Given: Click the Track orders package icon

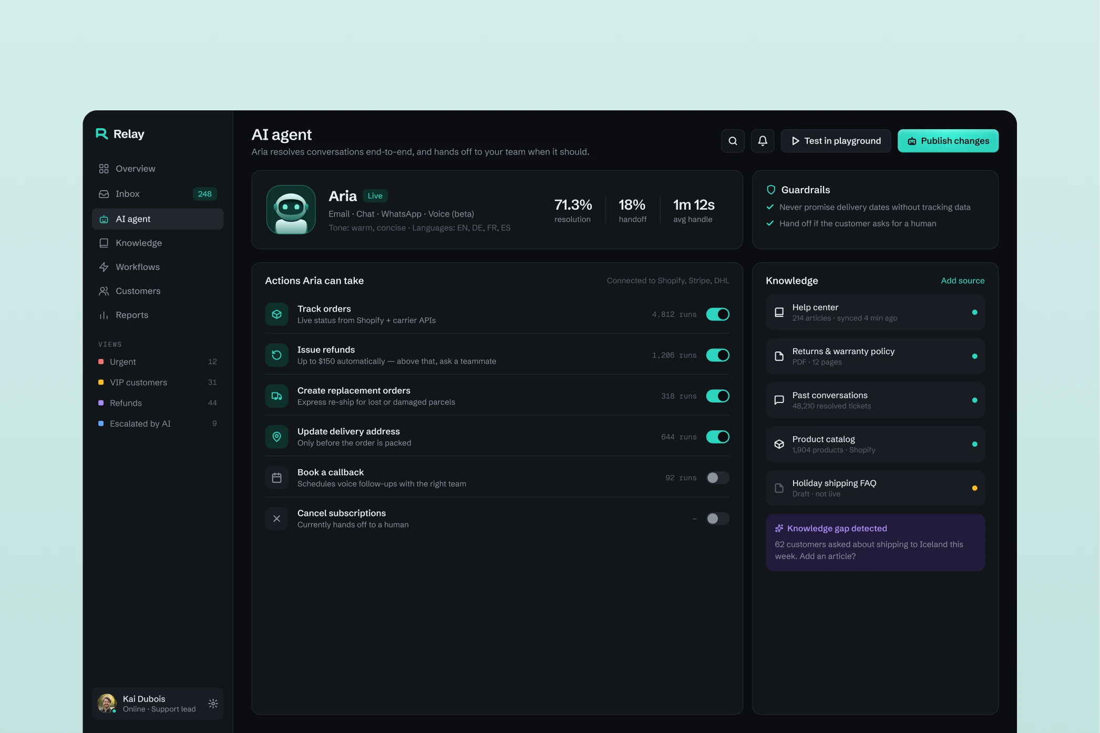Looking at the screenshot, I should click(276, 314).
